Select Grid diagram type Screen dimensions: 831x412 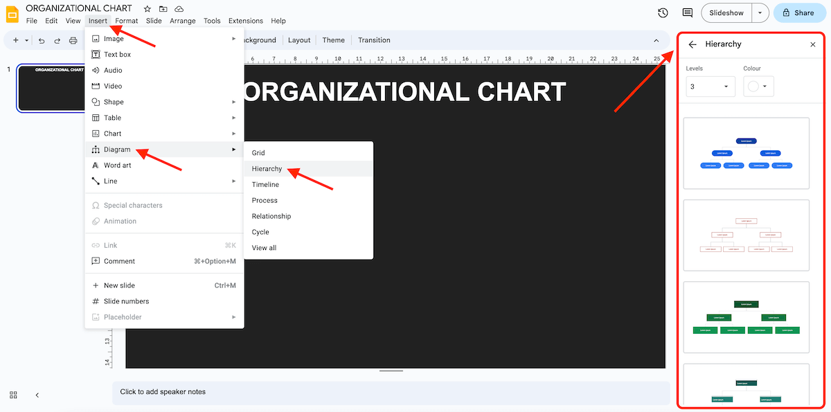pyautogui.click(x=308, y=153)
